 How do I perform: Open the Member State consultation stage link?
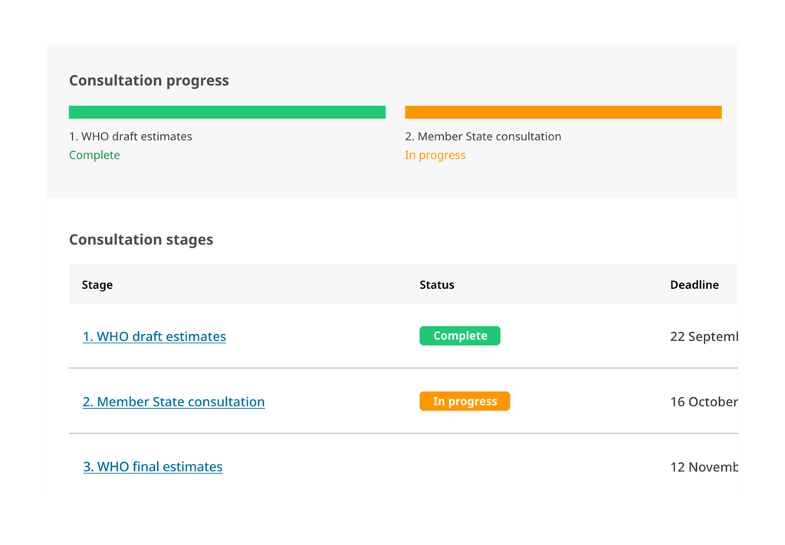[173, 401]
